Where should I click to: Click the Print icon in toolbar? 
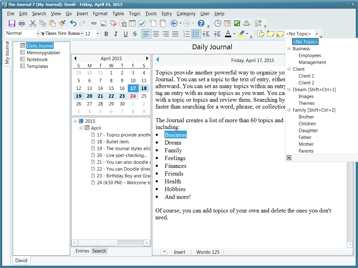coord(21,23)
